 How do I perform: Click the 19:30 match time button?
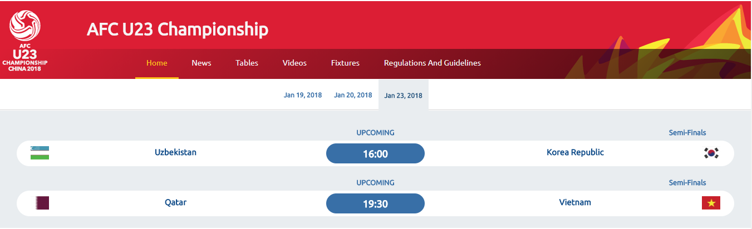[375, 203]
